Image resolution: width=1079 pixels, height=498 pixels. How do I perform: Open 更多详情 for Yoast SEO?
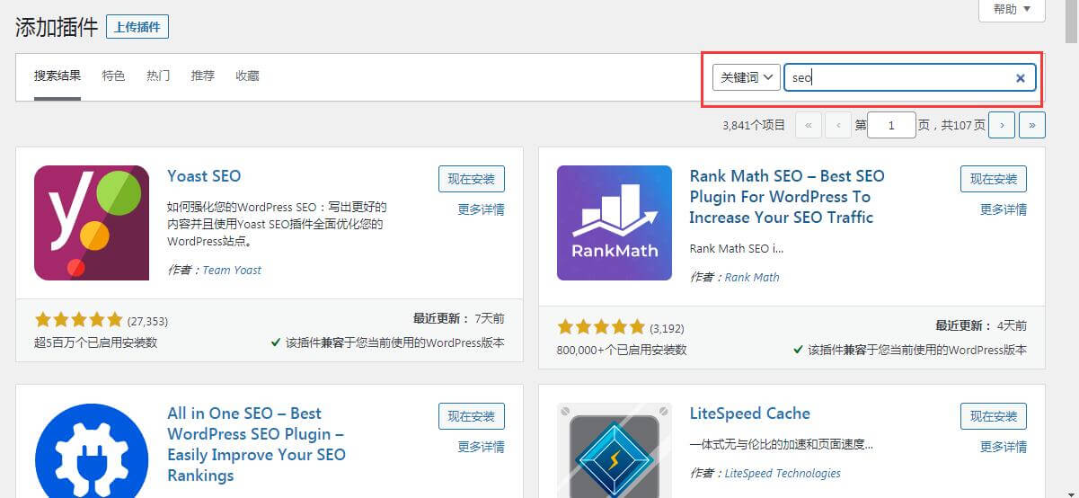pos(482,209)
